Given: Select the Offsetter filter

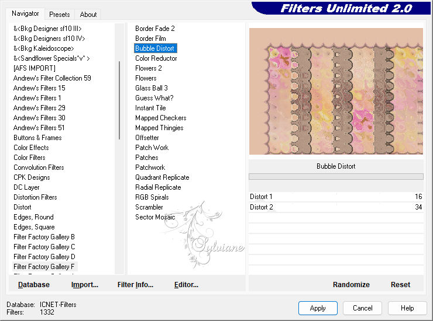Looking at the screenshot, I should point(147,138).
